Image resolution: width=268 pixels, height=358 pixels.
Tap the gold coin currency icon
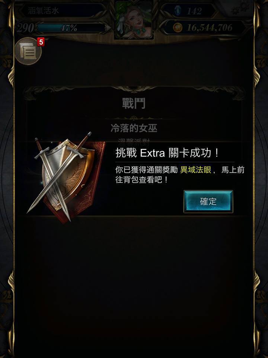tap(177, 28)
